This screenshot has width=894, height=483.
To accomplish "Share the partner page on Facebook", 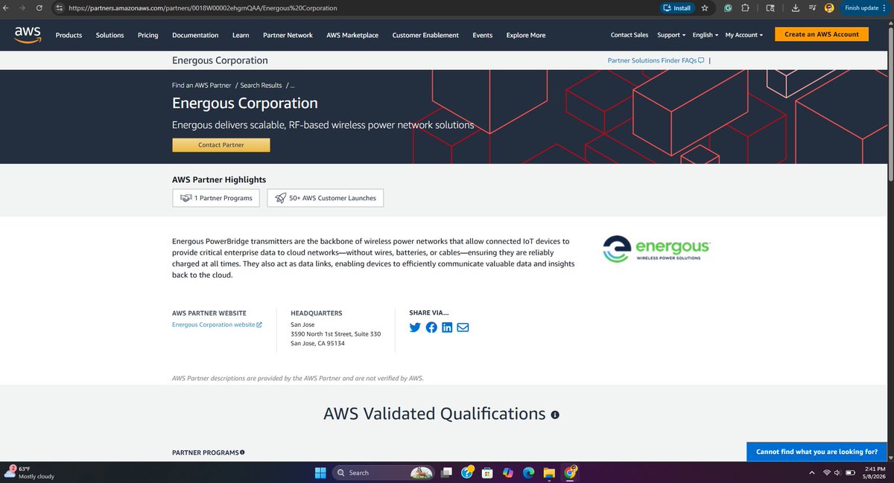I will point(431,327).
